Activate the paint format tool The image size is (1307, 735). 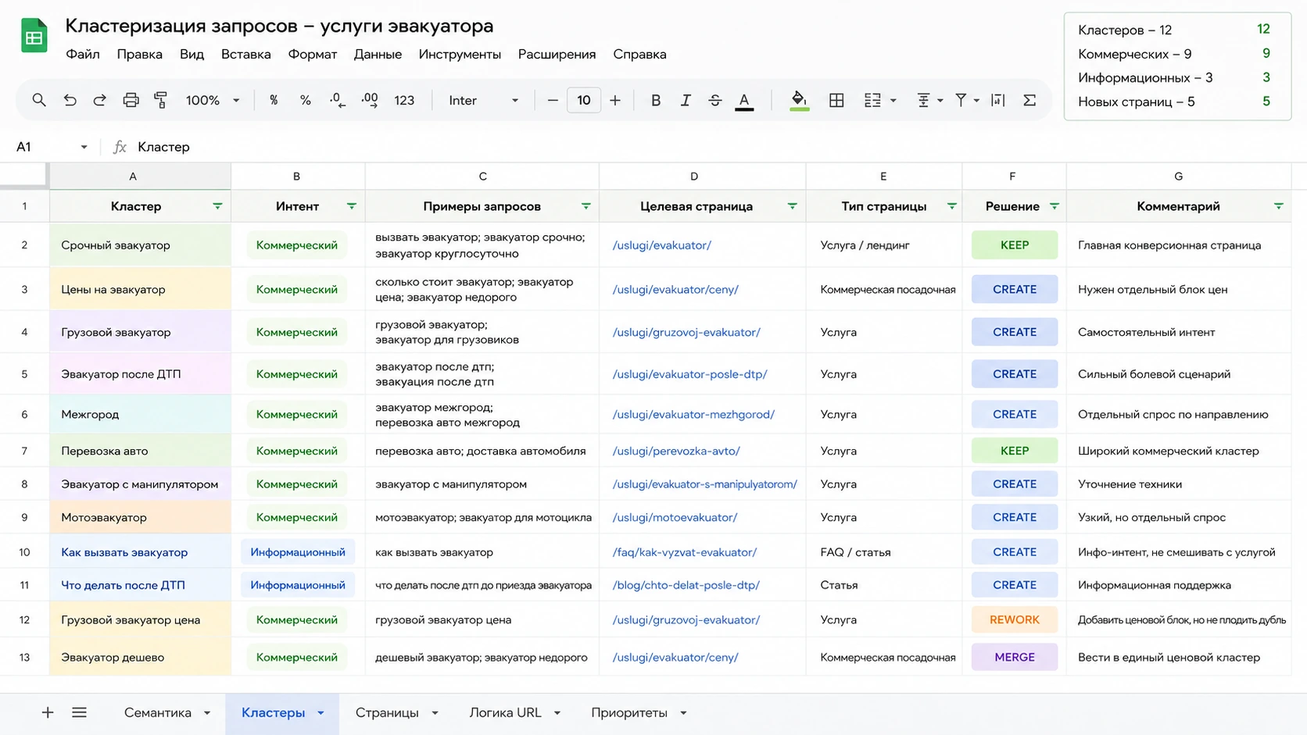coord(160,100)
